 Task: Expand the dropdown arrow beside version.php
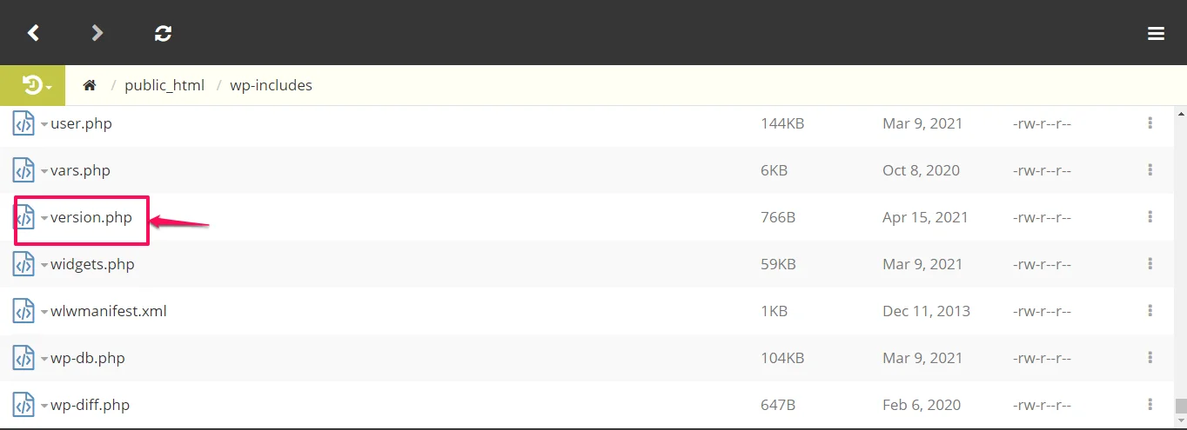pos(44,218)
